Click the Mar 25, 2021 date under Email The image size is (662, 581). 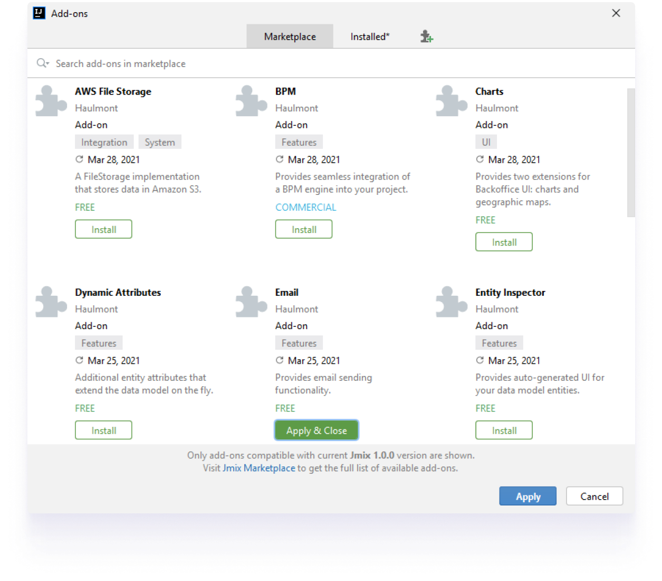tap(314, 360)
